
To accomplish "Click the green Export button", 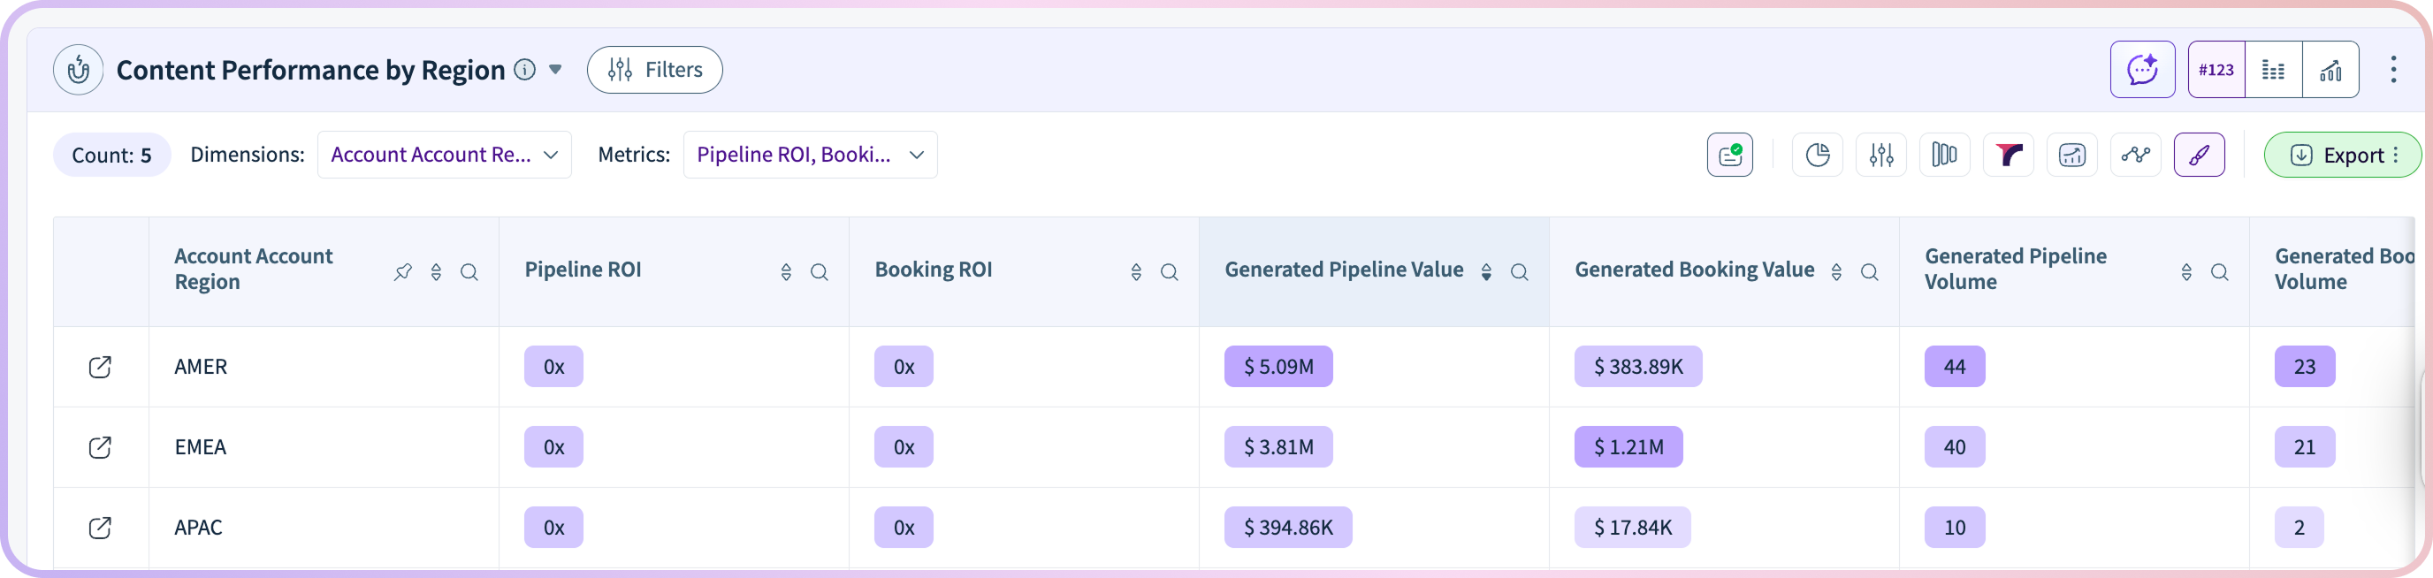I will (x=2341, y=155).
